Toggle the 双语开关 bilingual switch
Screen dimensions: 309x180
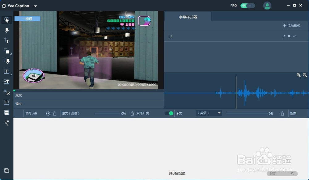coord(169,113)
